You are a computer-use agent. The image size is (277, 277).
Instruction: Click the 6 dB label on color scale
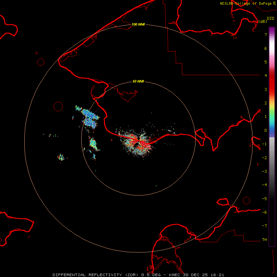266,48
